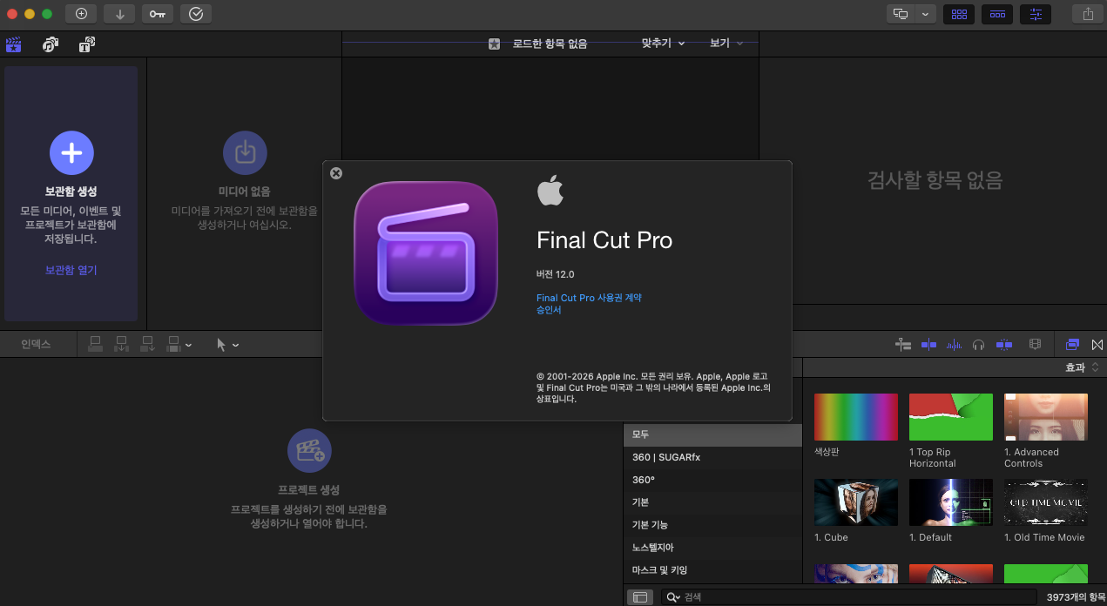
Task: Expand the 맞추기 zoom dropdown
Action: (663, 43)
